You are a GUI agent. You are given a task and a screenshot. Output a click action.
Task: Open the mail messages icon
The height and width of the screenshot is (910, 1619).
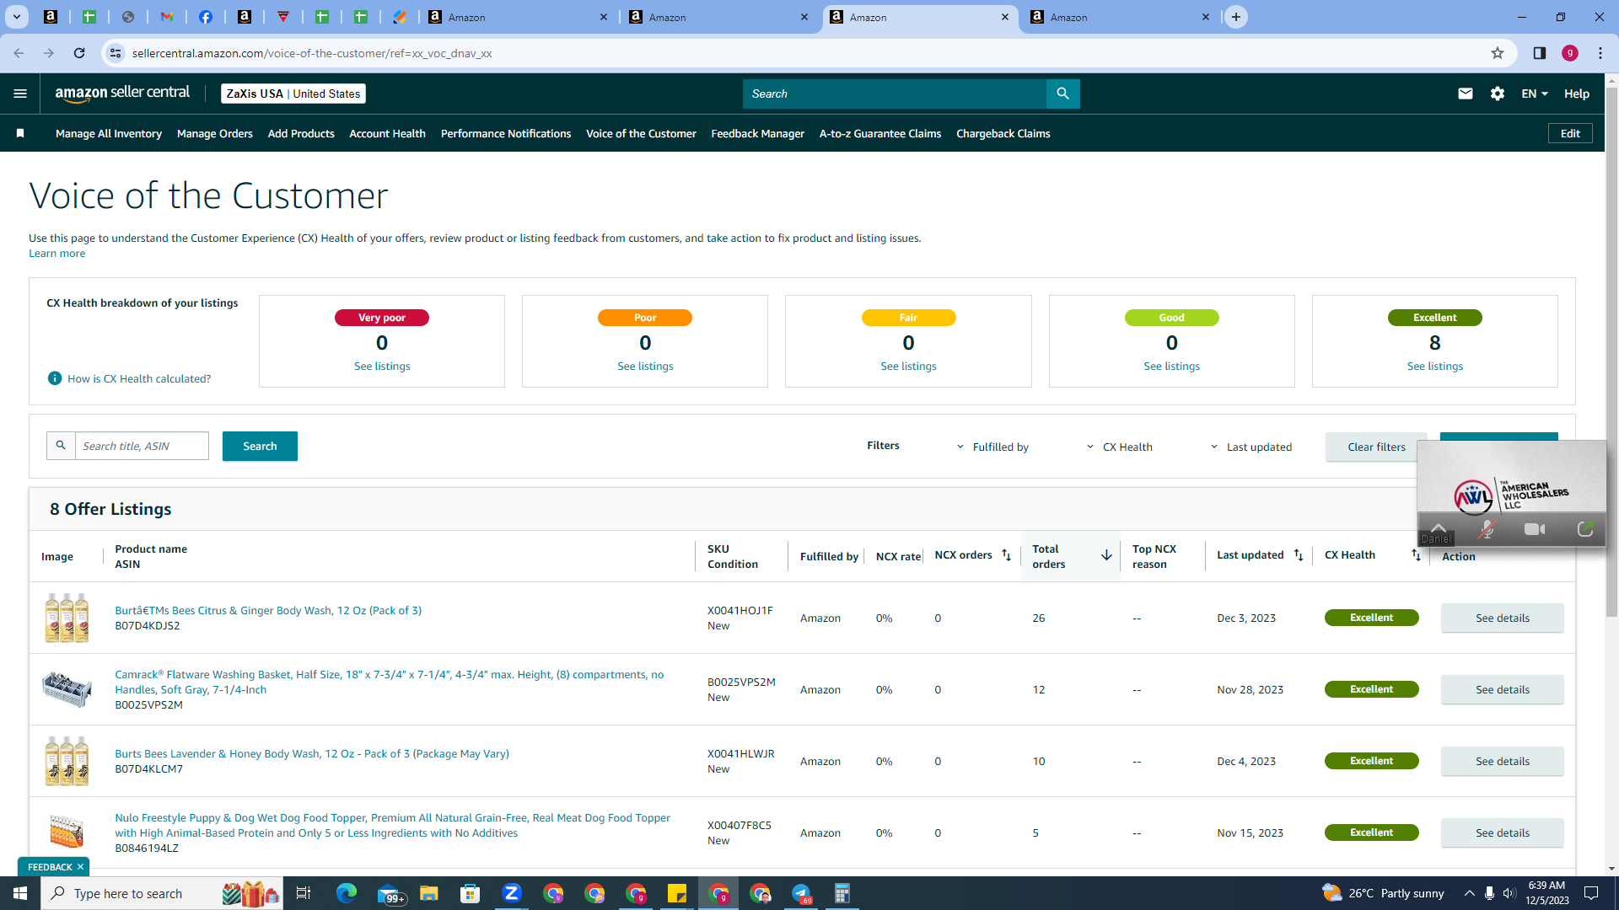[x=1466, y=94]
